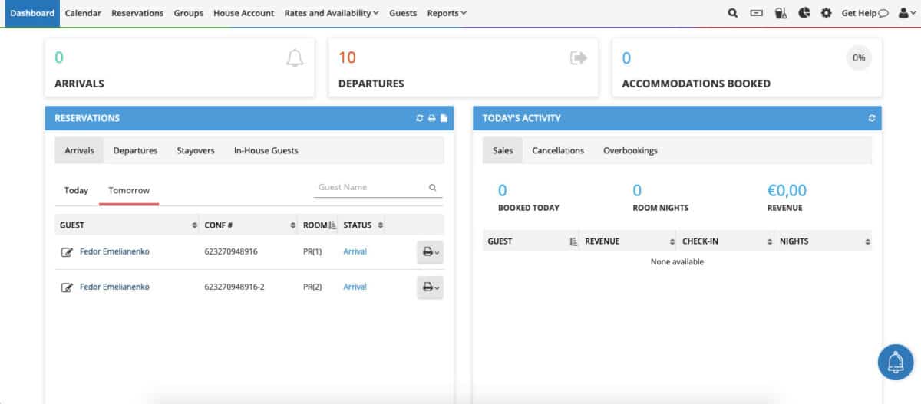Screen dimensions: 921x404
Task: Select the Sales tab
Action: 503,150
